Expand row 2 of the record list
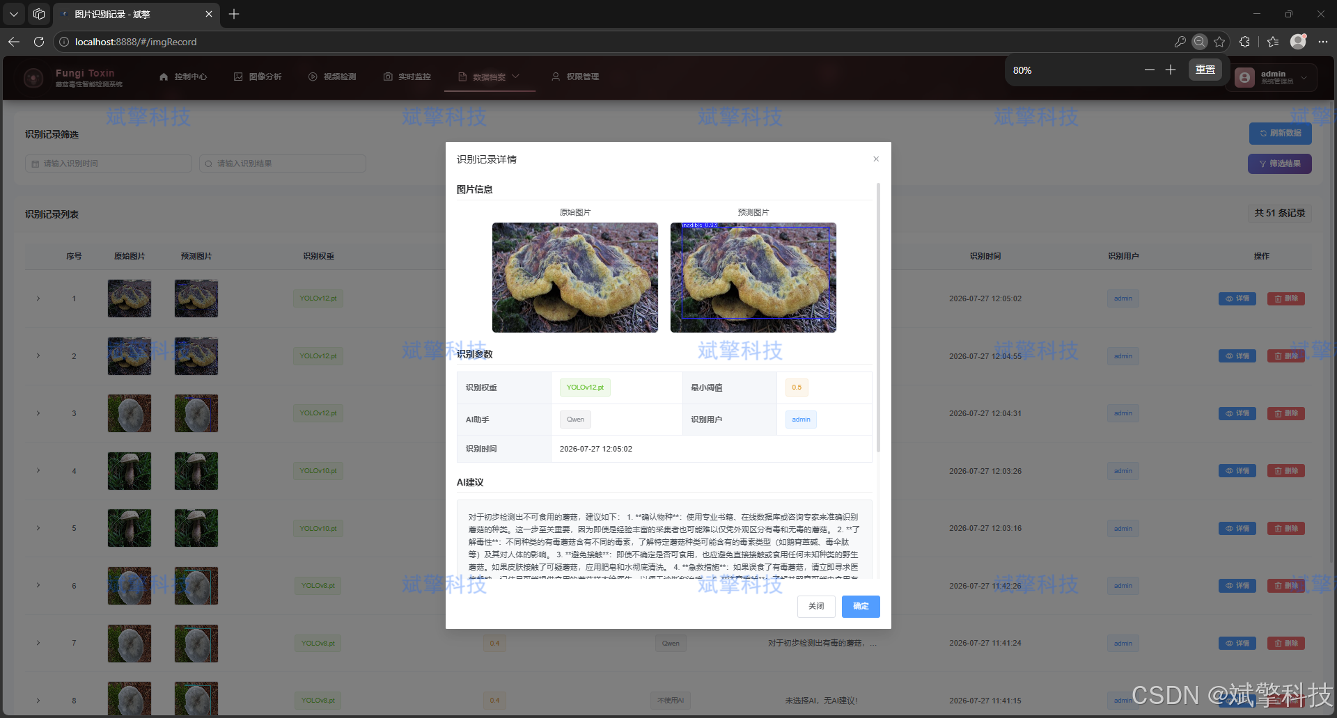Screen dimensions: 1337x718 point(38,356)
